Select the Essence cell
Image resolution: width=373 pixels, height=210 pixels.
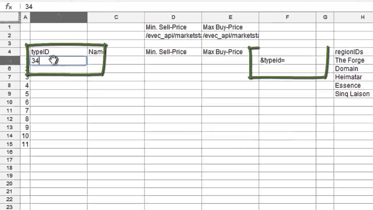[x=353, y=85]
